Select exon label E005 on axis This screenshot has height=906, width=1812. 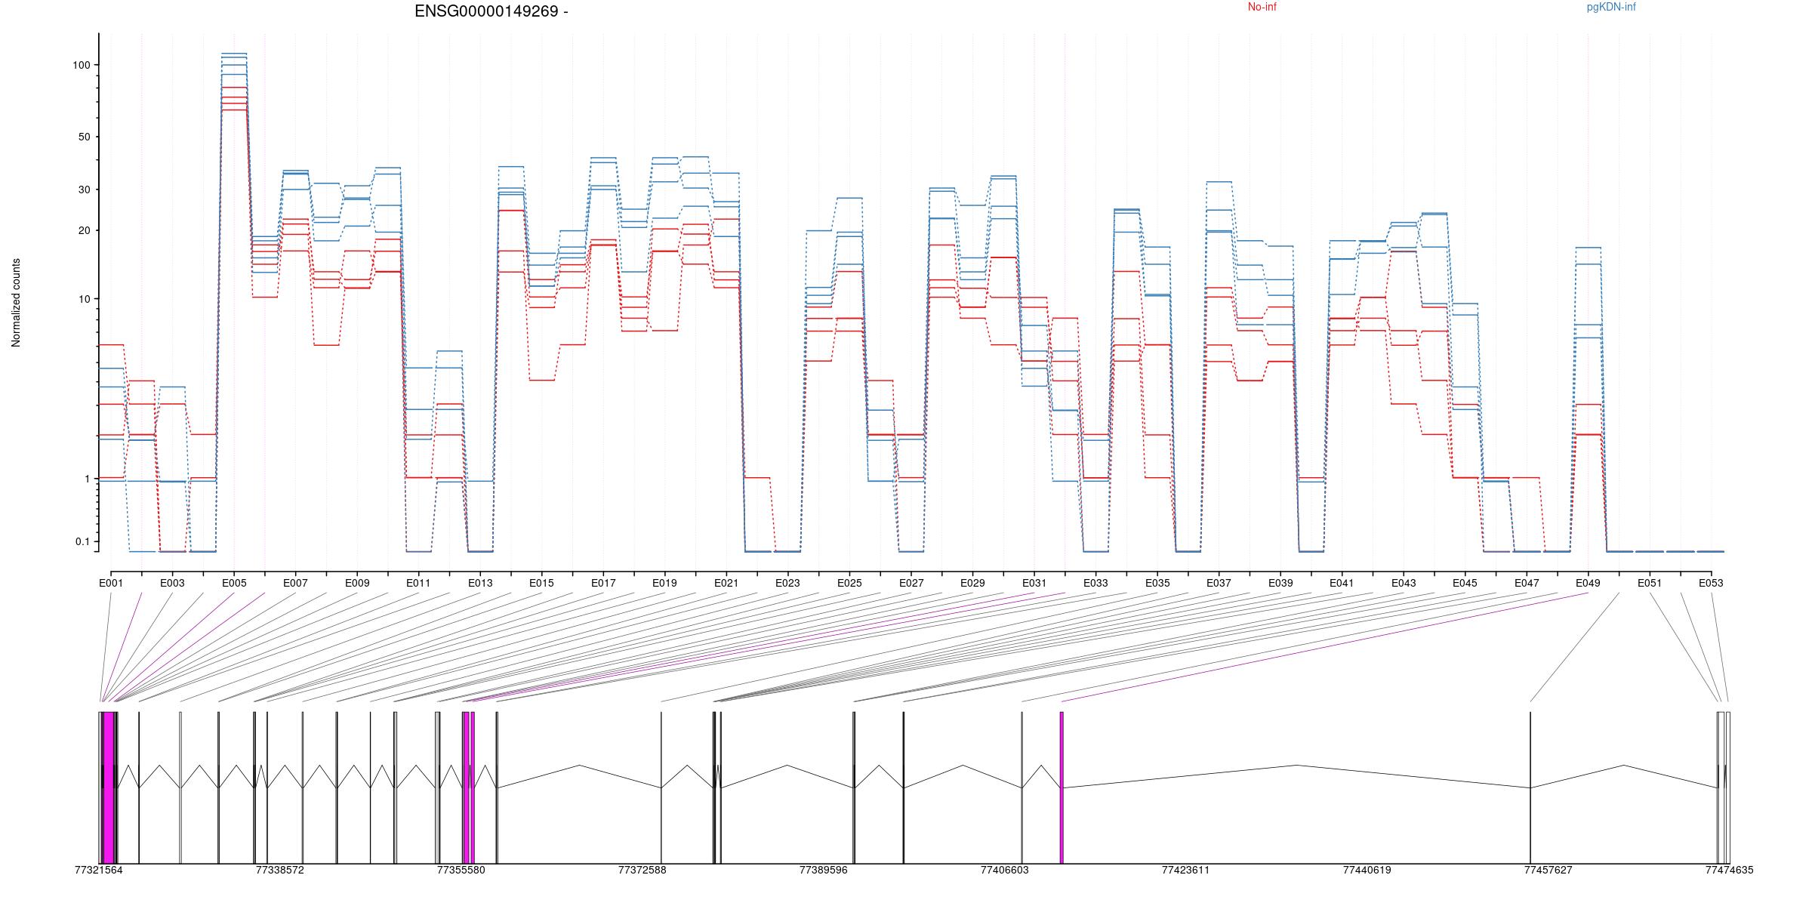pos(234,583)
